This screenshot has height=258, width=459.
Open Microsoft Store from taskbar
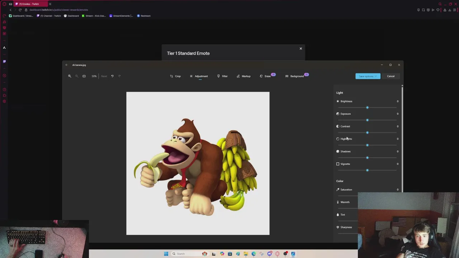[230, 254]
